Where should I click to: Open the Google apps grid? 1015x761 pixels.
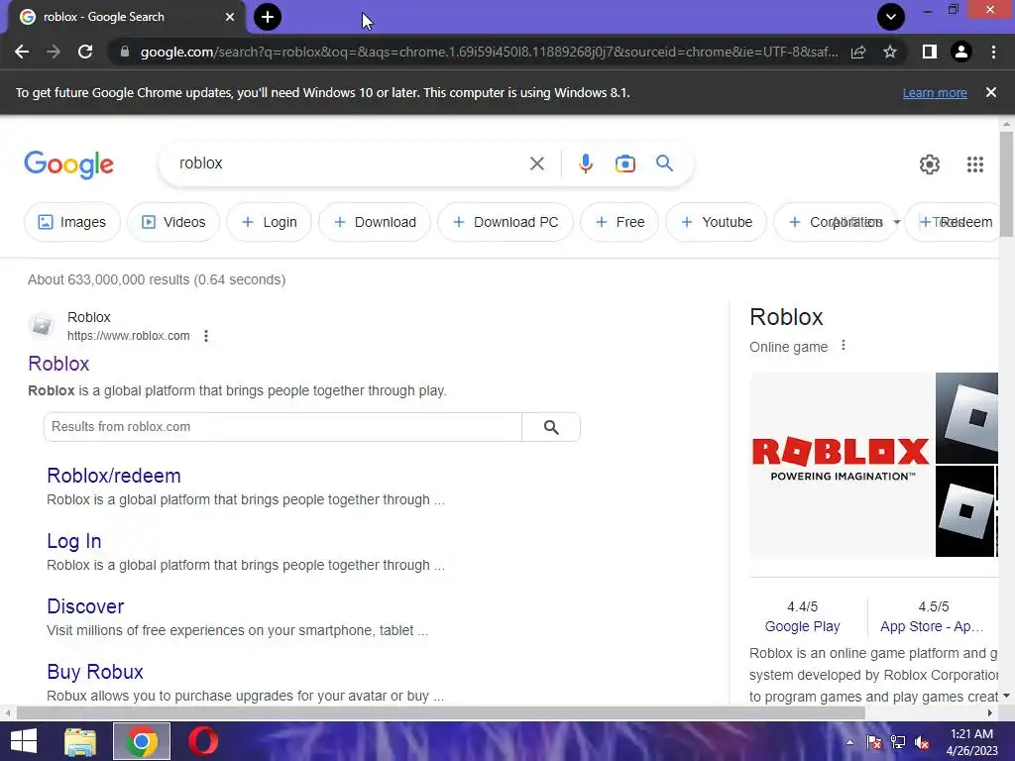[x=975, y=164]
